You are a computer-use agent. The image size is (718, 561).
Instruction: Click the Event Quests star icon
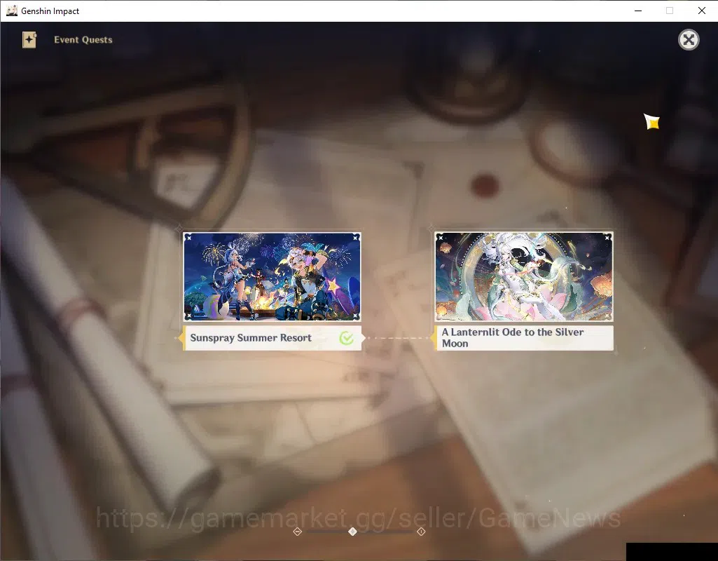(x=29, y=40)
